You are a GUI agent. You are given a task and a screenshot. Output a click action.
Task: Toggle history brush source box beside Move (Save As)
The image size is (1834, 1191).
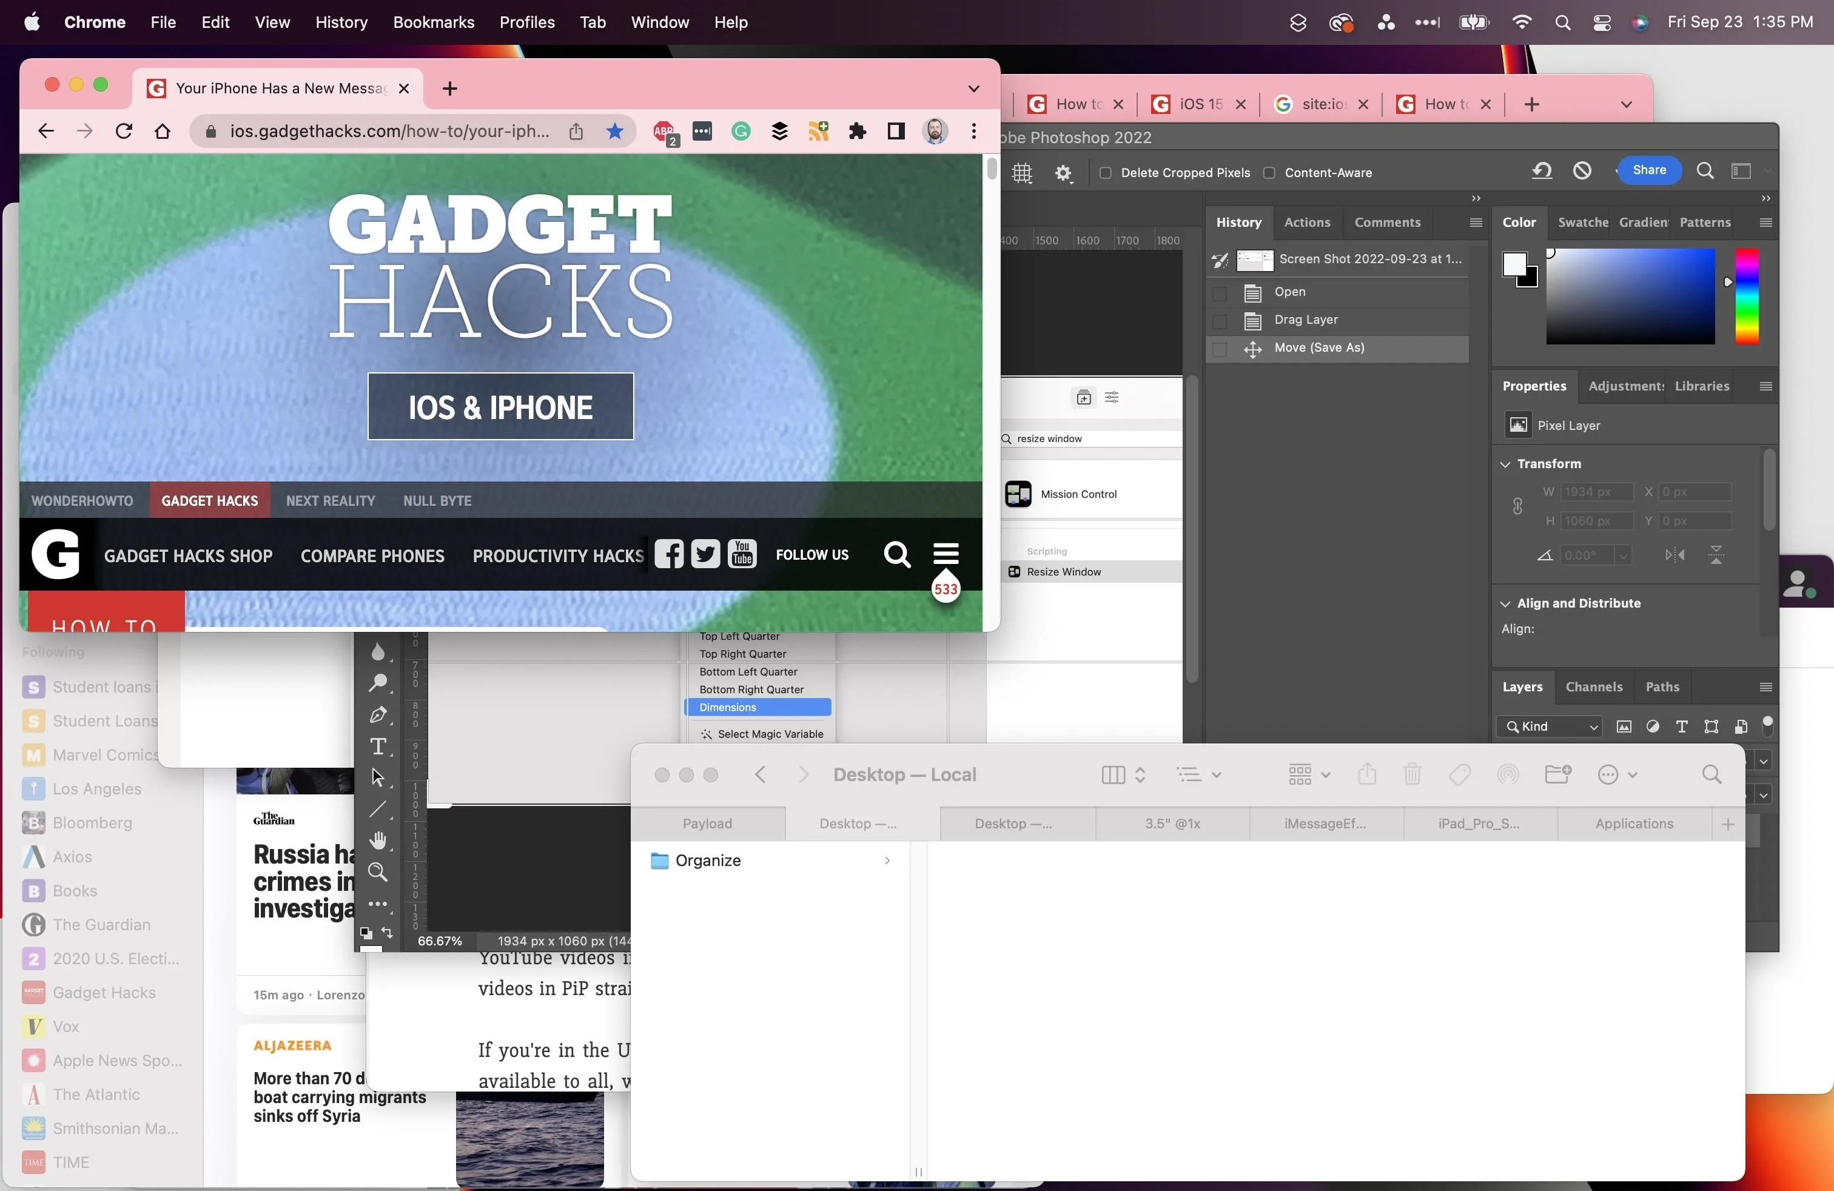click(x=1219, y=349)
